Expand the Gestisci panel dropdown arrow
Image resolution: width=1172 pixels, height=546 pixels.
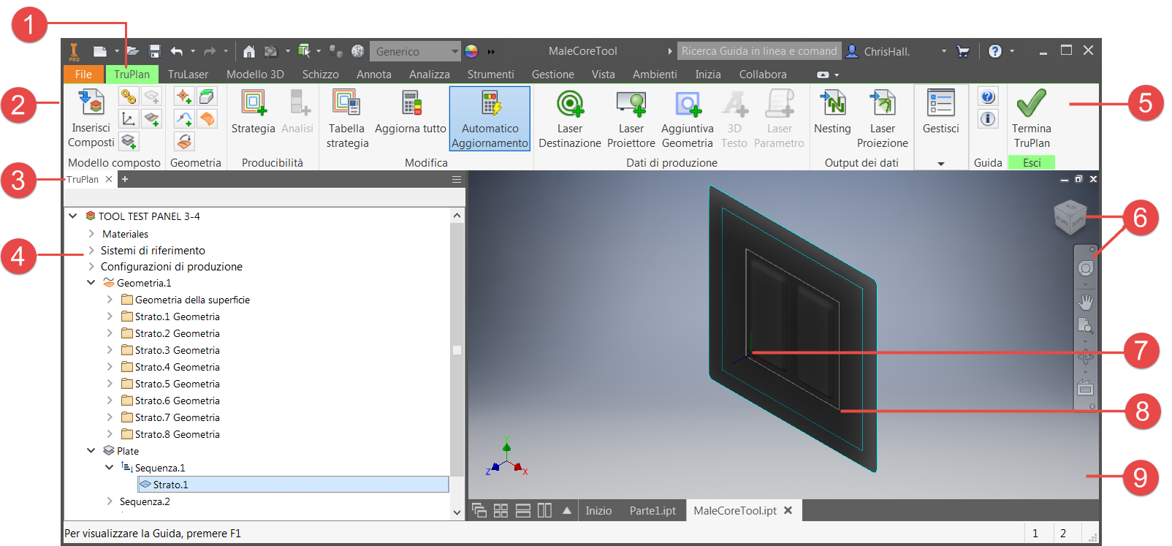click(x=941, y=164)
